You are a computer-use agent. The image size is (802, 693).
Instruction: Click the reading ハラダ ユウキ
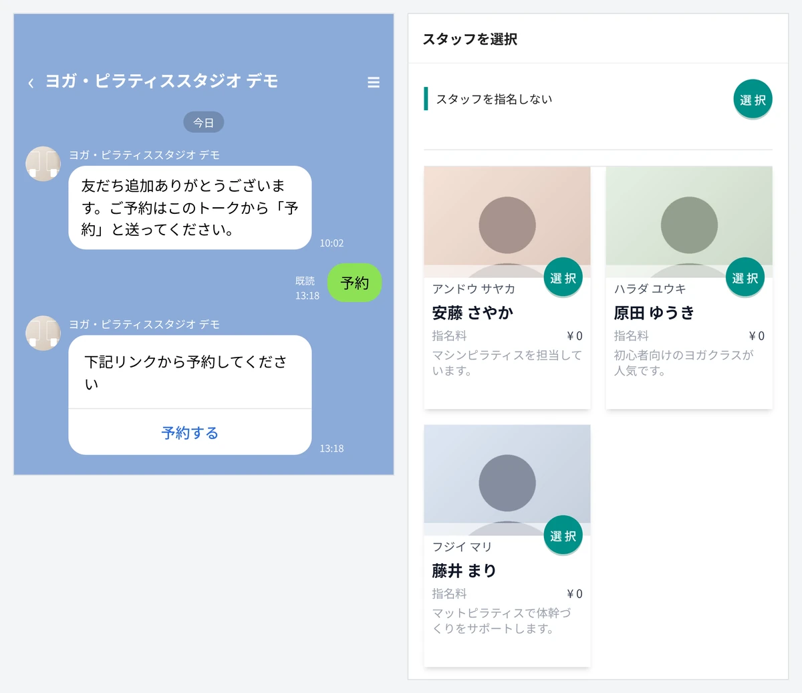[650, 289]
